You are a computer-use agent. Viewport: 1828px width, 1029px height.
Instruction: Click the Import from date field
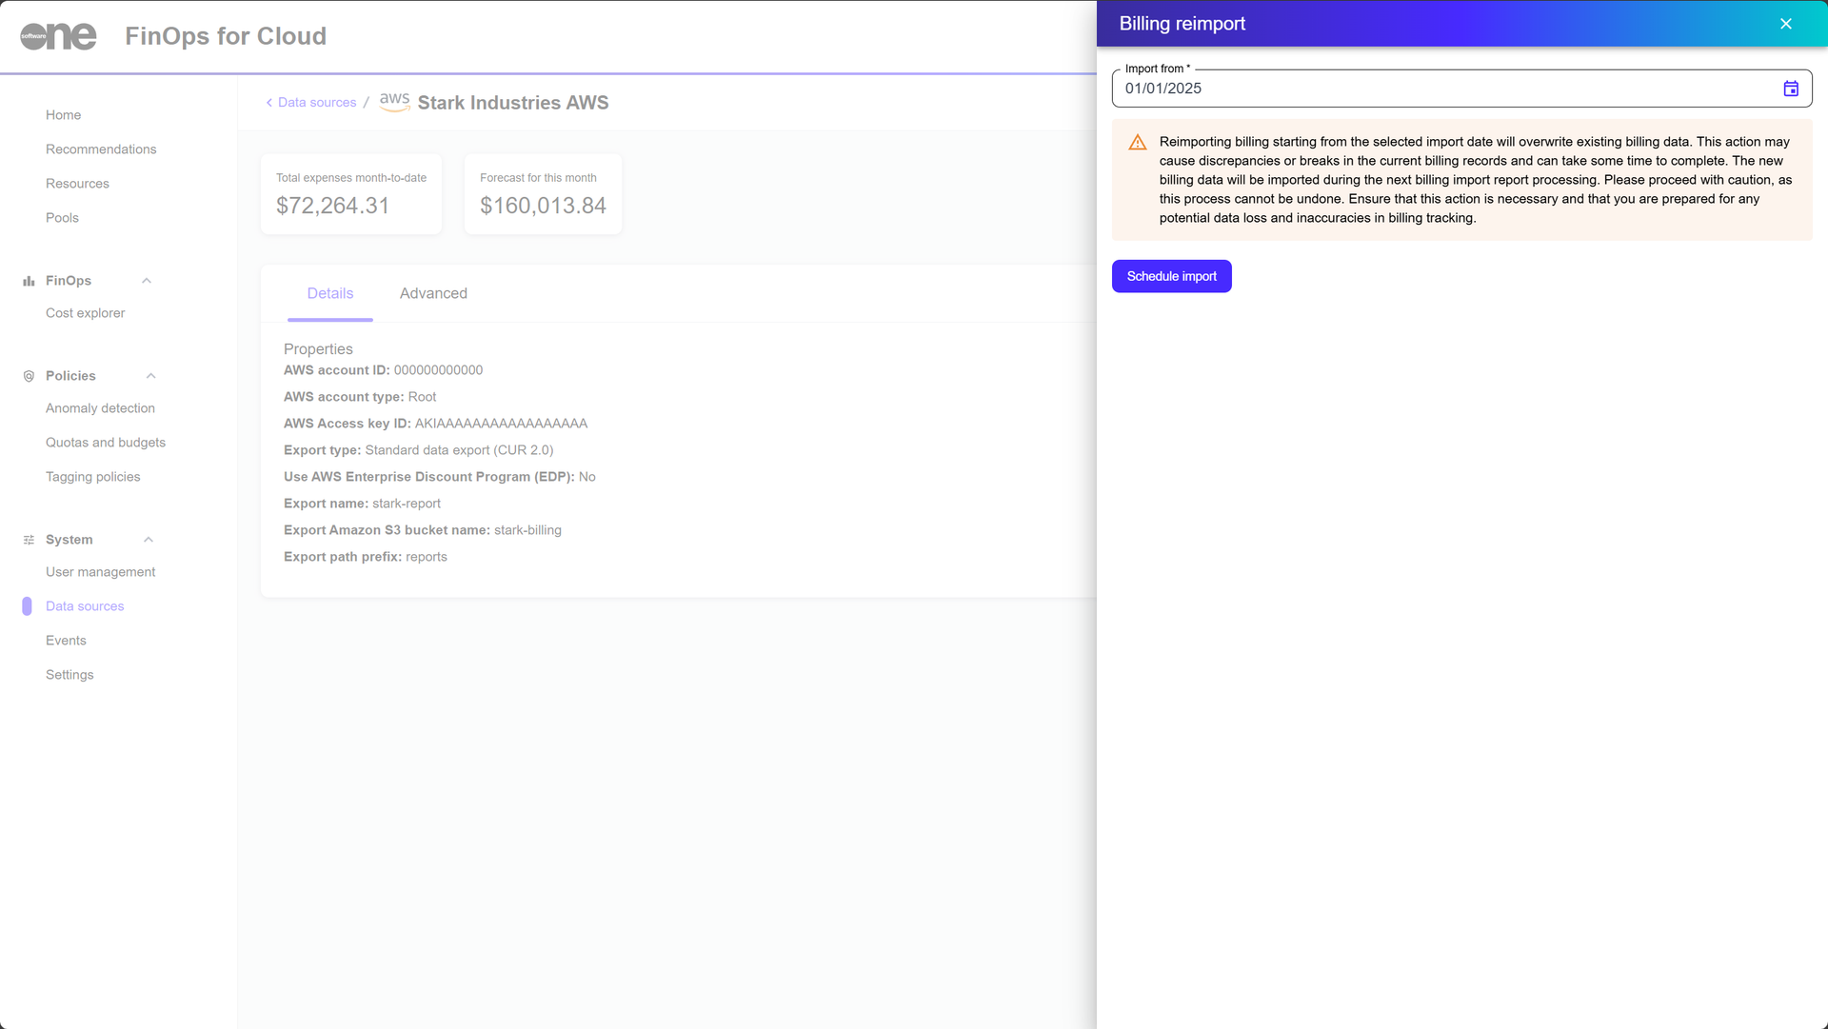[x=1461, y=89]
